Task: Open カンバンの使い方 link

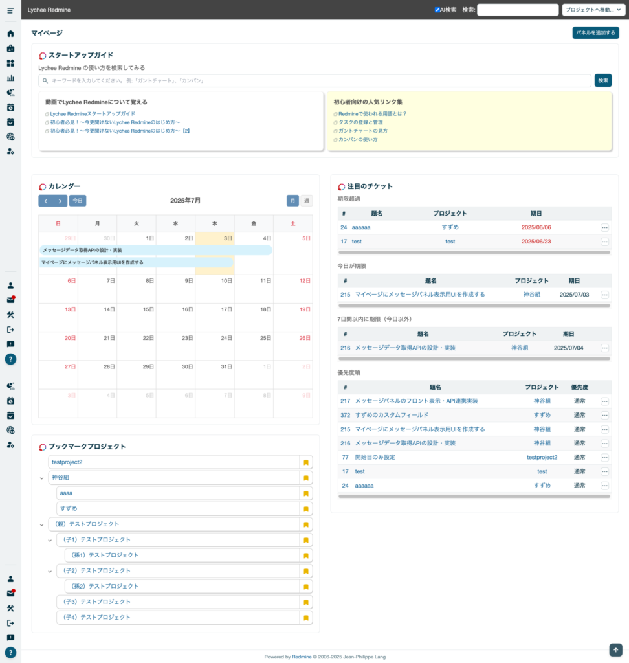Action: pos(358,139)
